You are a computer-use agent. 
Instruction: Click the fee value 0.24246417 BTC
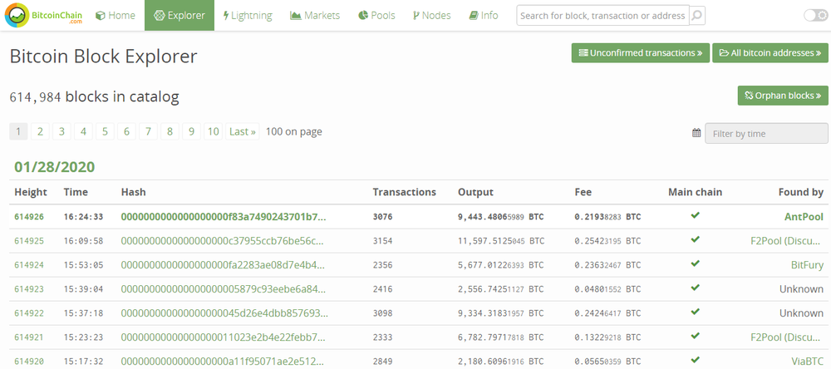click(x=607, y=313)
